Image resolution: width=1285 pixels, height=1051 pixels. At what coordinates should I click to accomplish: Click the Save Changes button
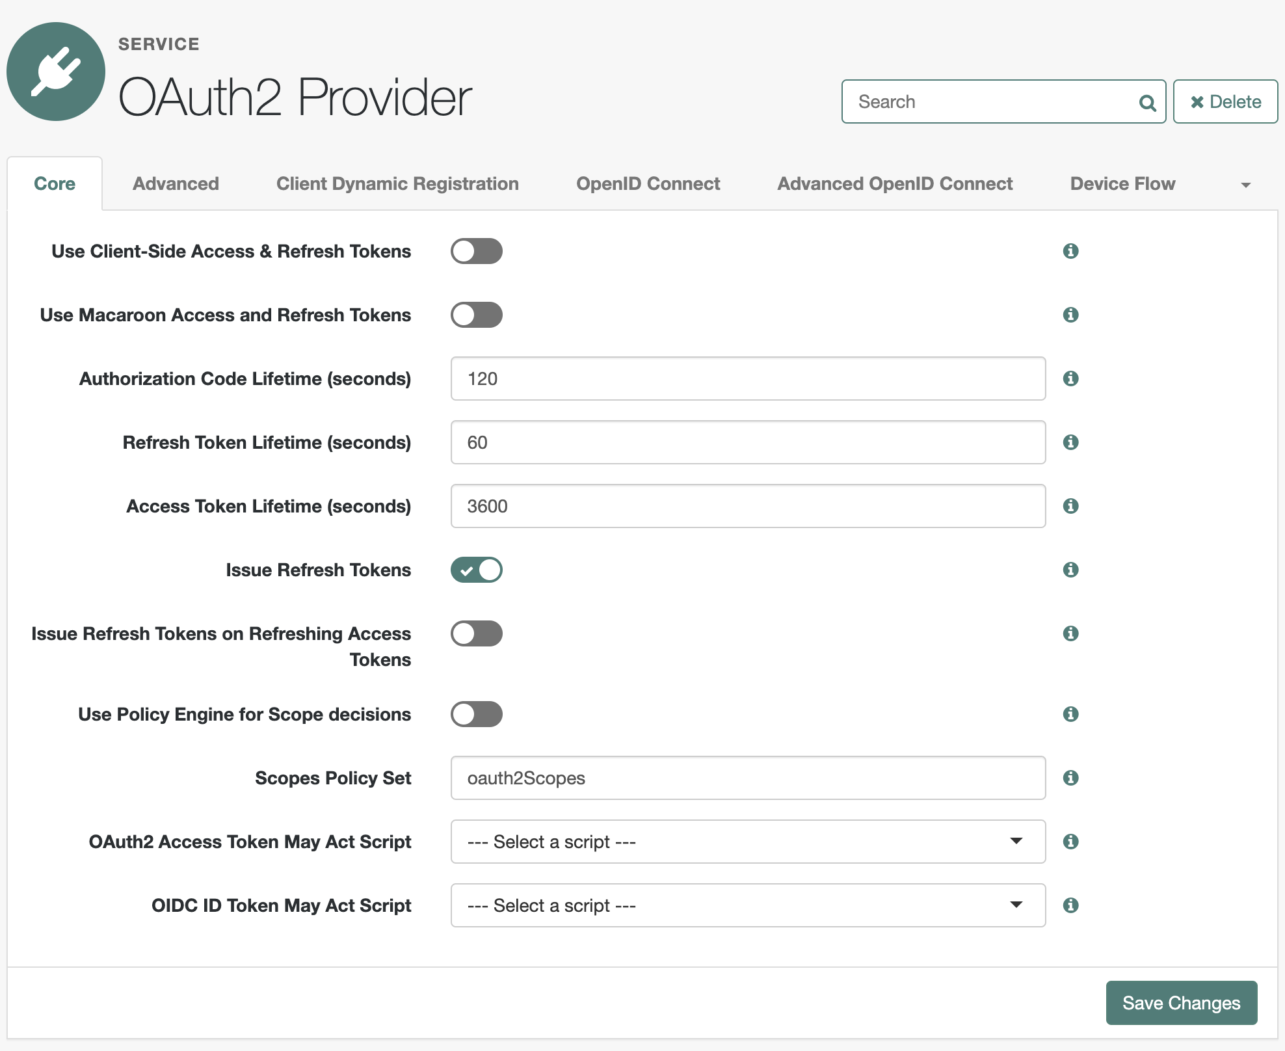coord(1181,1002)
